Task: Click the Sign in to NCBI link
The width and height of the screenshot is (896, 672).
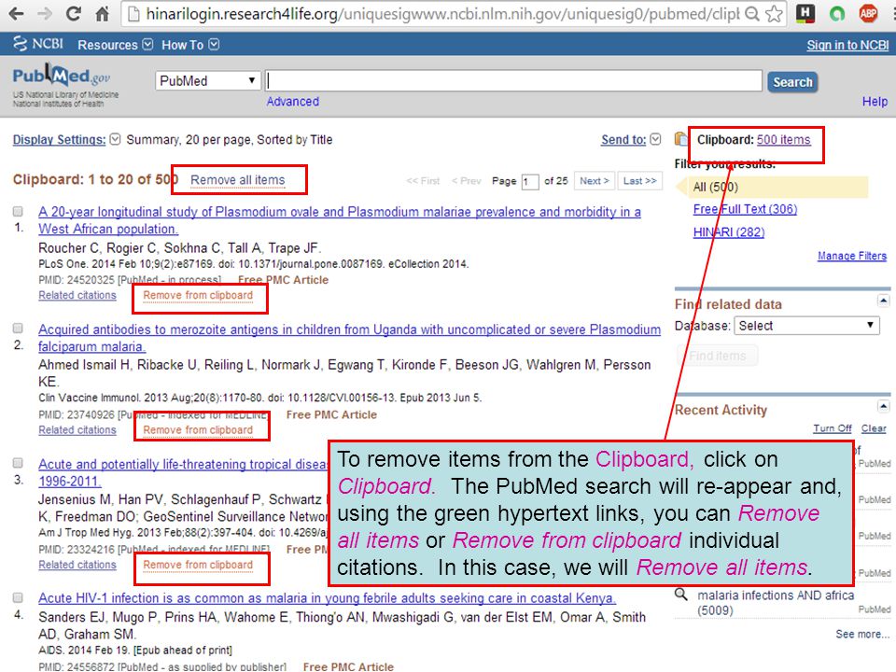Action: (847, 45)
